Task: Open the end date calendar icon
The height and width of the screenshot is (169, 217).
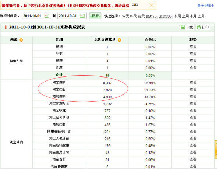Action: coord(82,16)
